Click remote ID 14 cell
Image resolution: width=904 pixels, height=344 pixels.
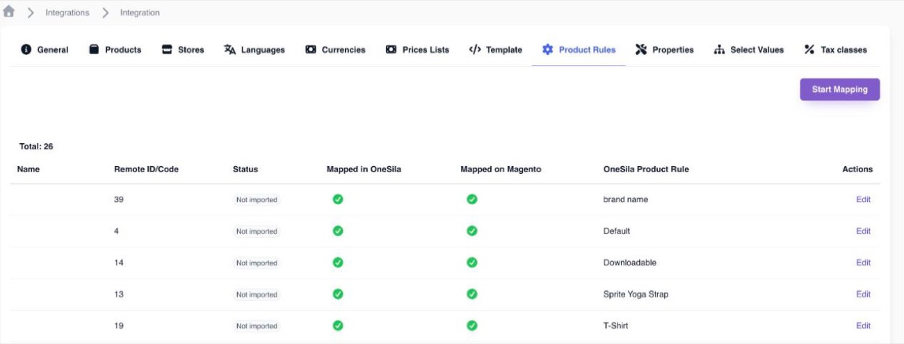[x=119, y=263]
